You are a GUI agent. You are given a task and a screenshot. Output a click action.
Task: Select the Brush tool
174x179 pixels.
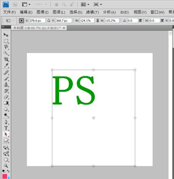(x=6, y=79)
